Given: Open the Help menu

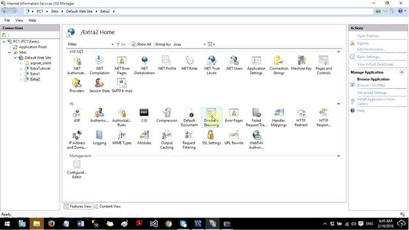Looking at the screenshot, I should click(x=33, y=20).
